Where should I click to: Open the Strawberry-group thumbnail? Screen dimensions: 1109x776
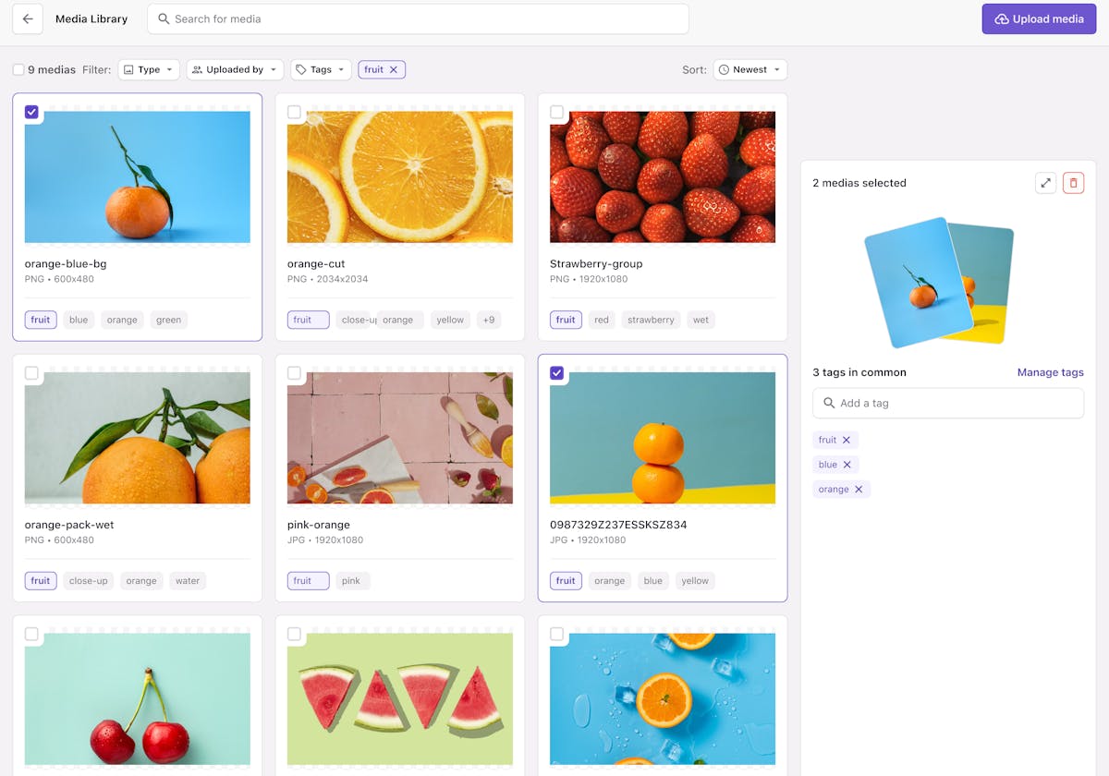click(x=663, y=176)
